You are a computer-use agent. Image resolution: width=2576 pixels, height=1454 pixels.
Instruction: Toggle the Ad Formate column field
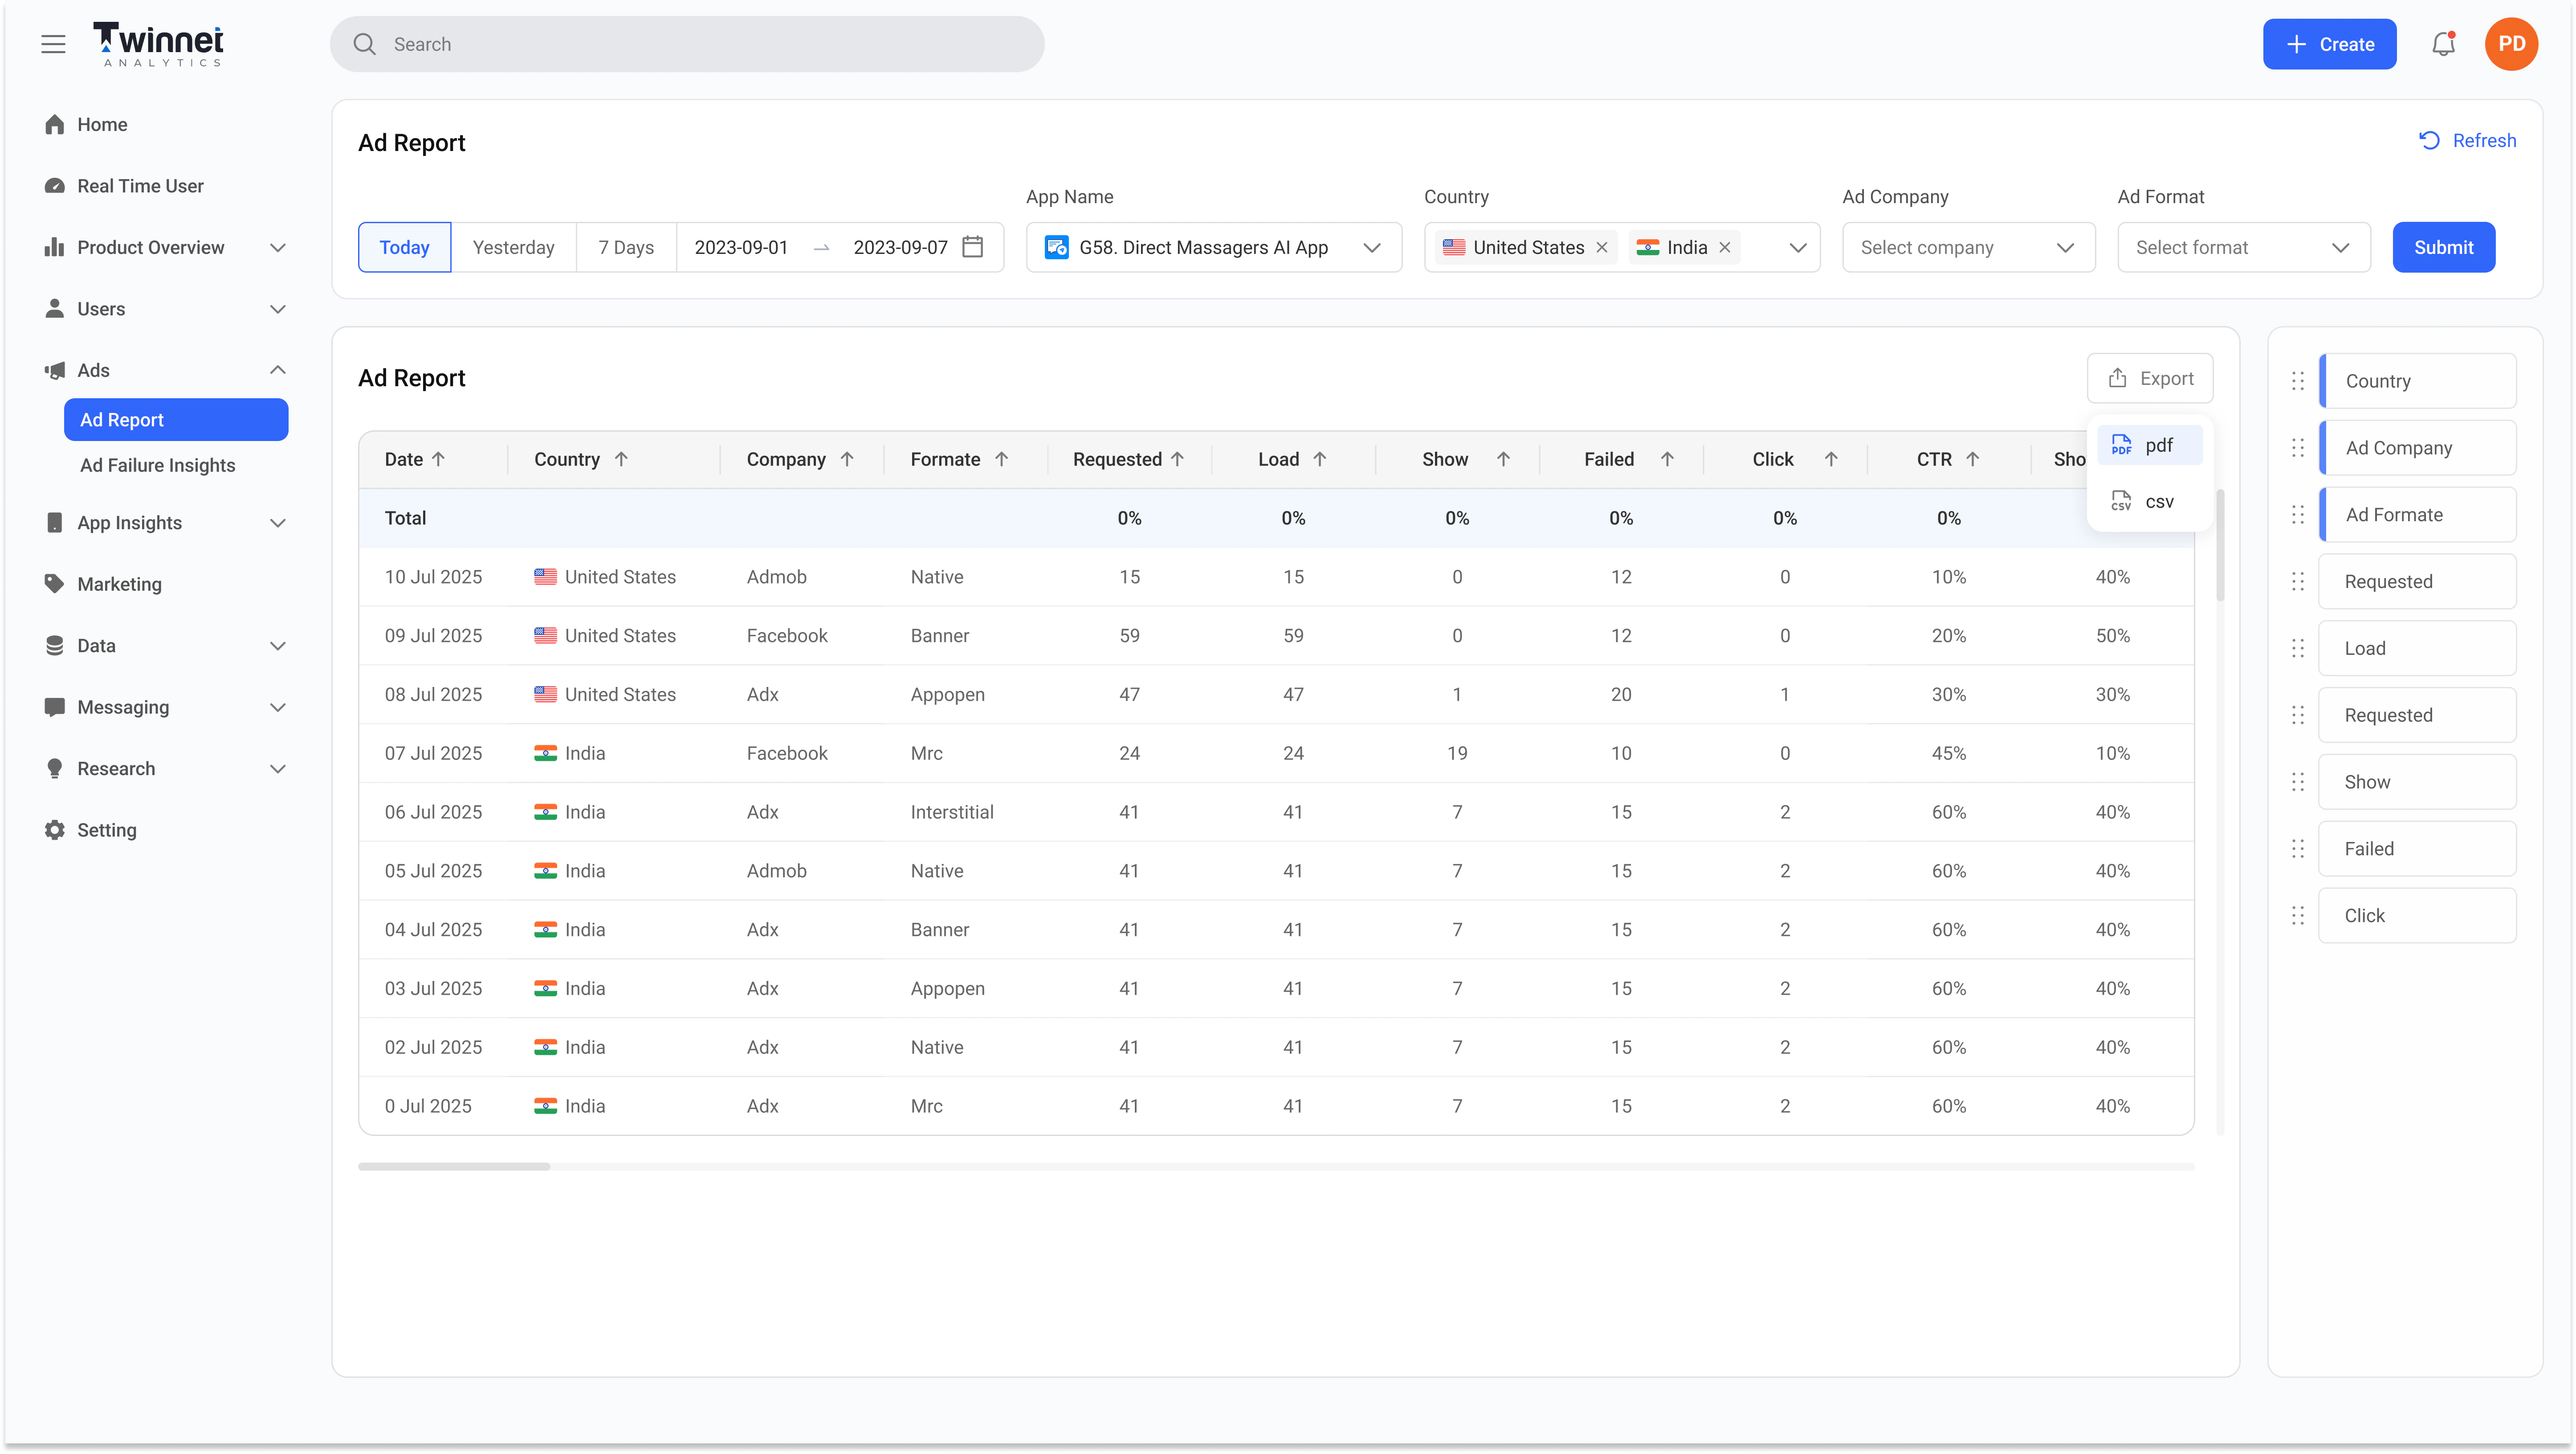pos(2417,515)
